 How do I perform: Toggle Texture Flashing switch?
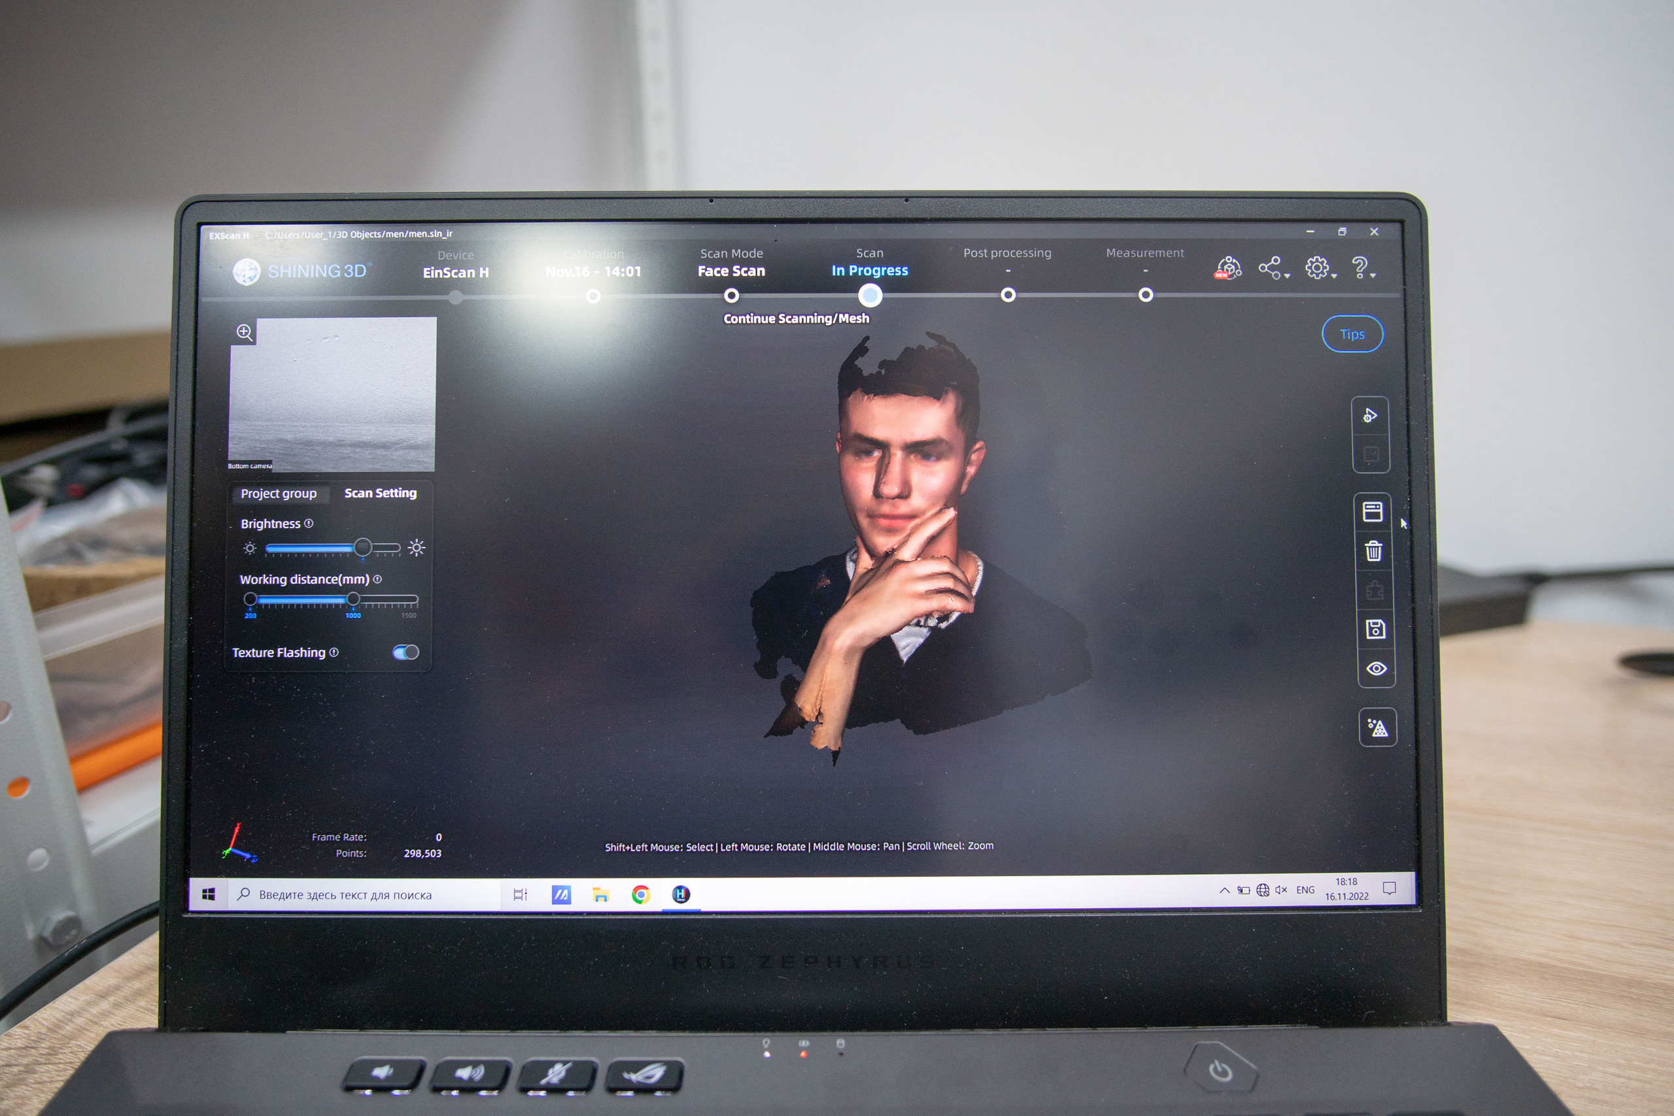[405, 652]
